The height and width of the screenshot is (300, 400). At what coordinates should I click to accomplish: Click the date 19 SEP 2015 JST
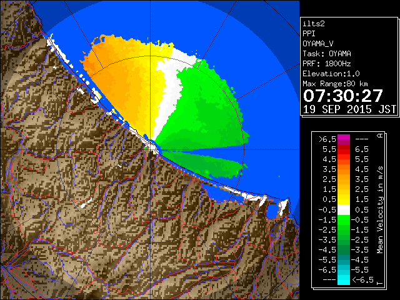coord(349,109)
